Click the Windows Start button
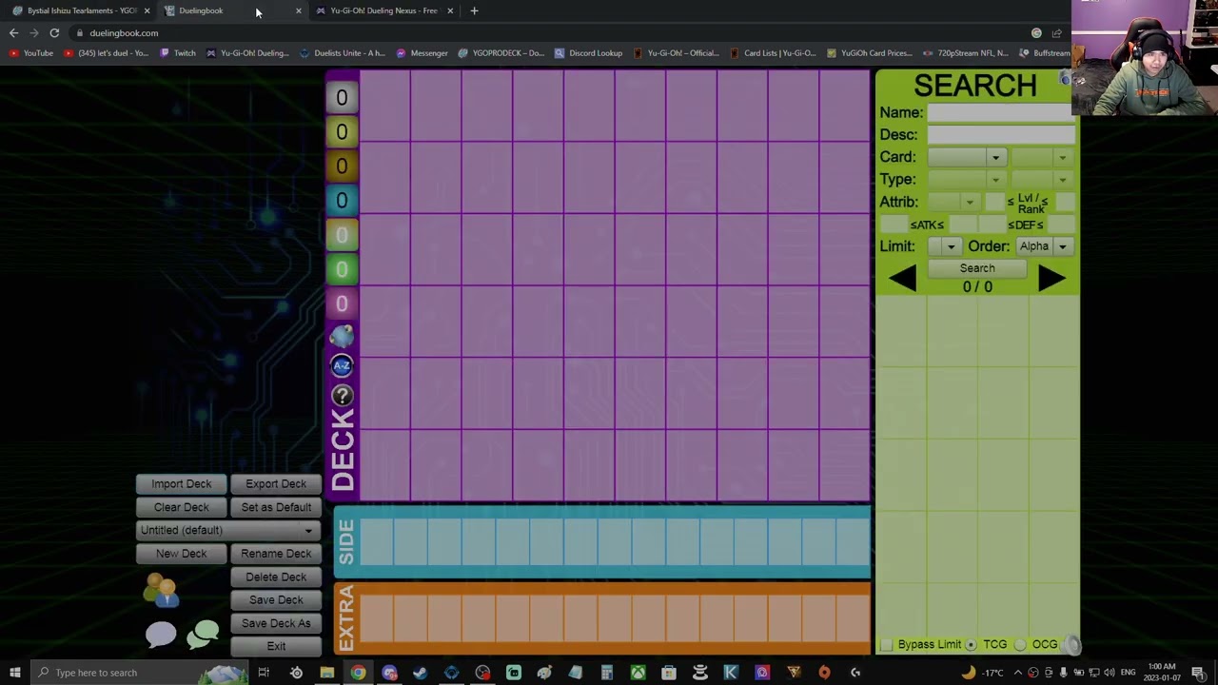 point(14,673)
